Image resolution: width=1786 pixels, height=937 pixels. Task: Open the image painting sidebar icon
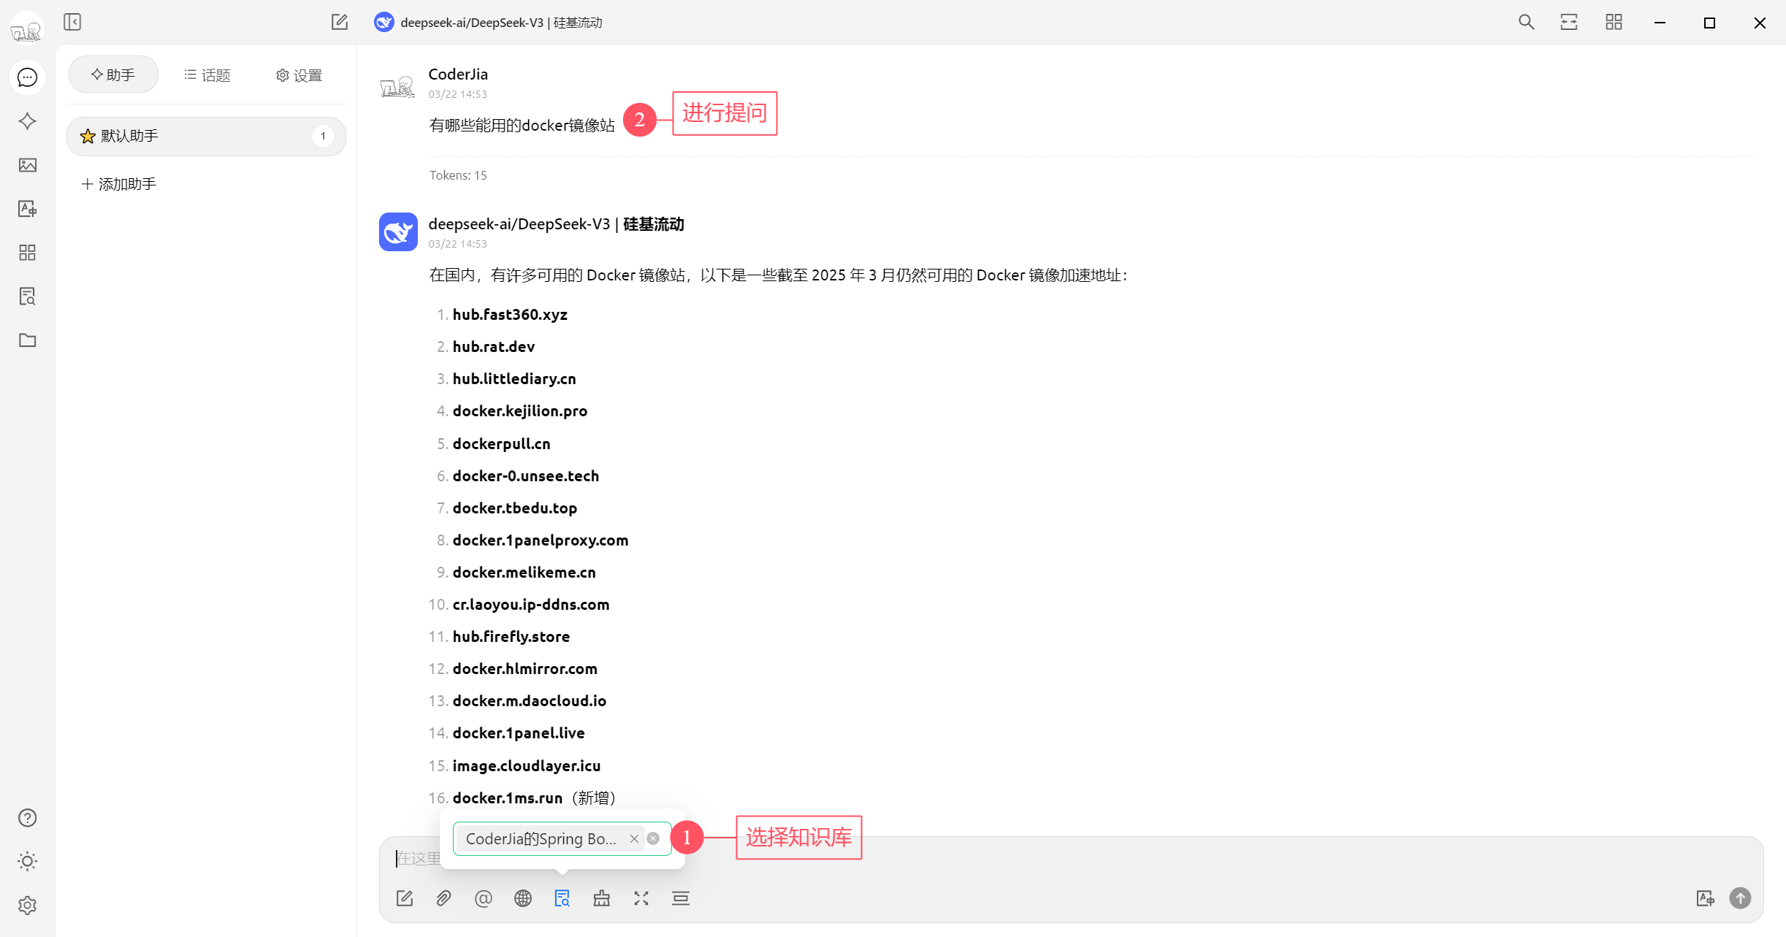tap(27, 165)
